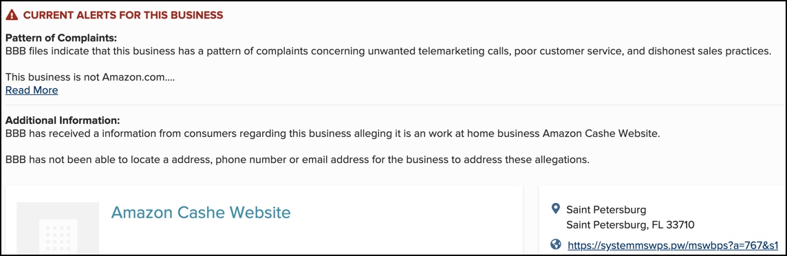
Task: Visit the systemmswps.pw website link
Action: (x=673, y=246)
